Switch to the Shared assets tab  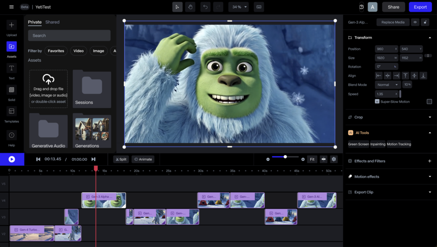click(52, 22)
